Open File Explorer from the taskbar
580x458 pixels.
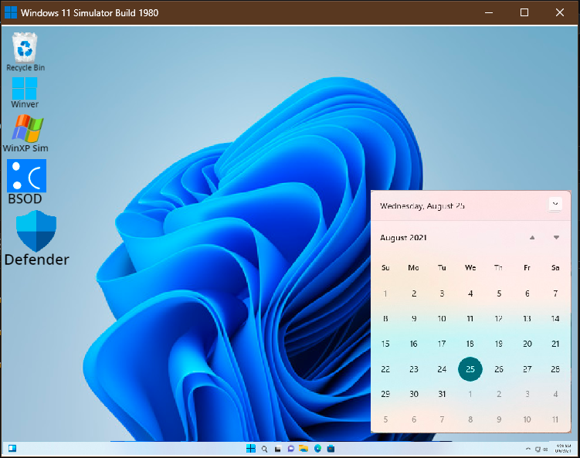[304, 449]
